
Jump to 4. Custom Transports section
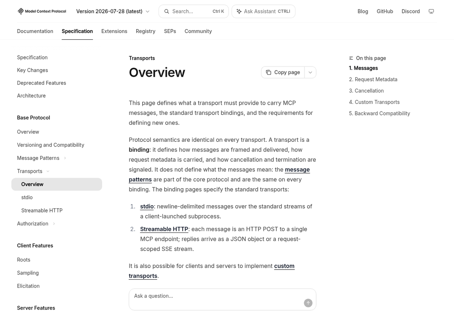[x=375, y=102]
